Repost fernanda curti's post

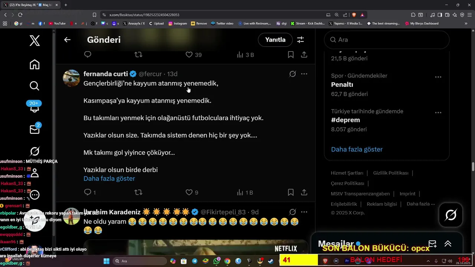click(x=138, y=192)
